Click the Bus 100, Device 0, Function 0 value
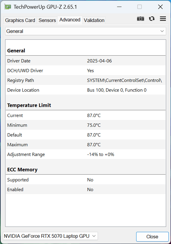Screen dimensions: 171x244 click(117, 90)
